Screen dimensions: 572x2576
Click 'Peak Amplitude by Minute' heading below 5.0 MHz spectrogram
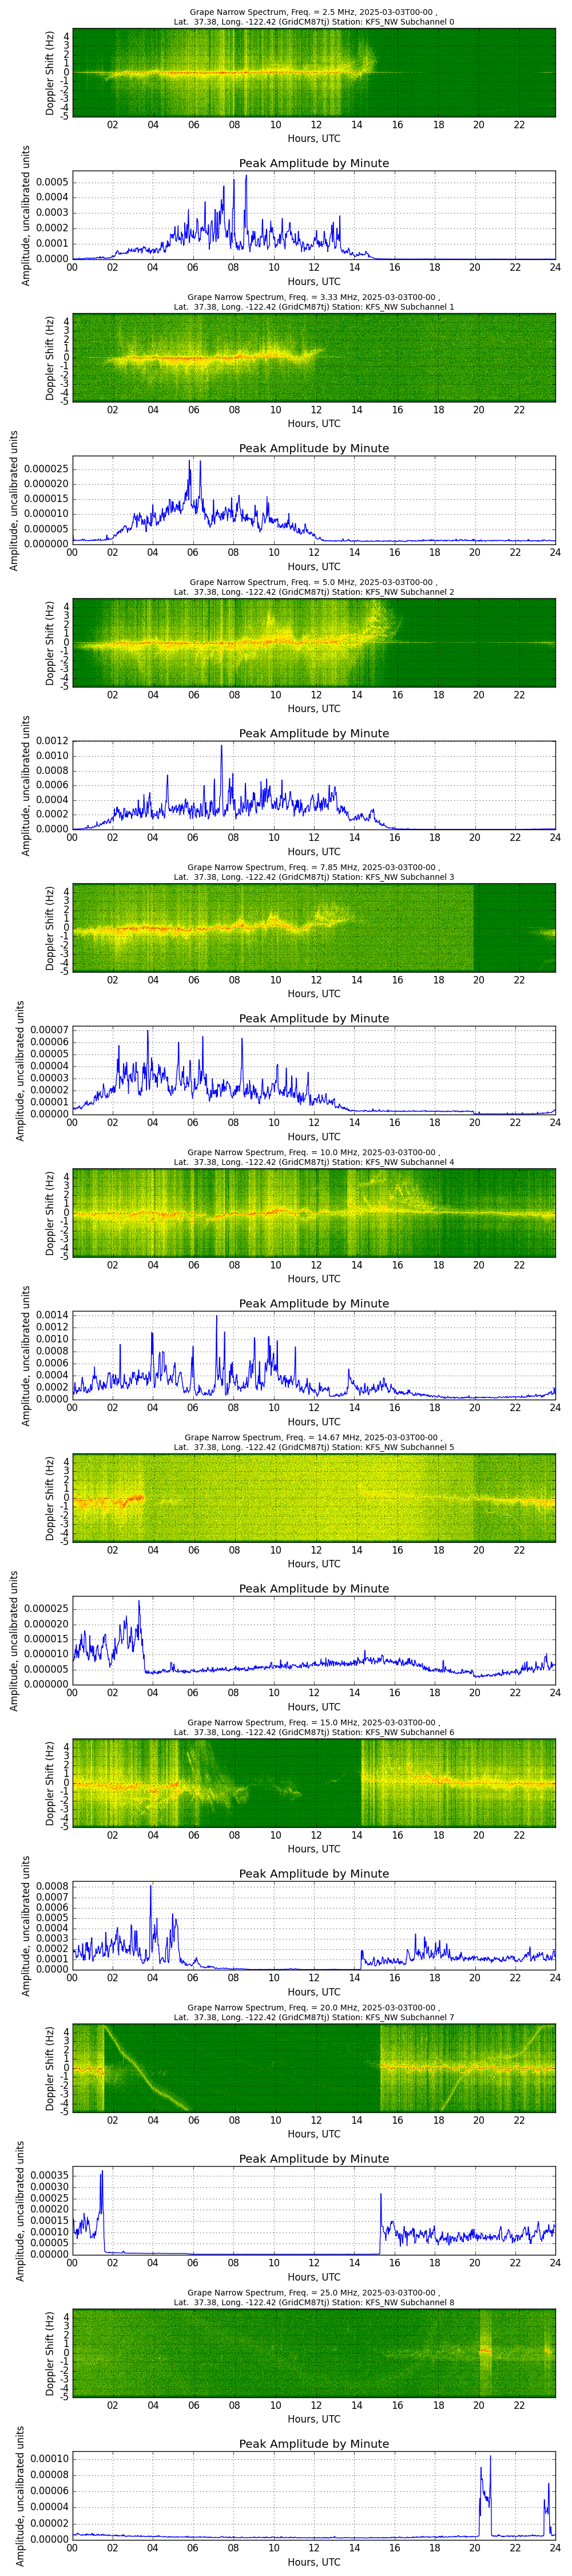pos(314,733)
